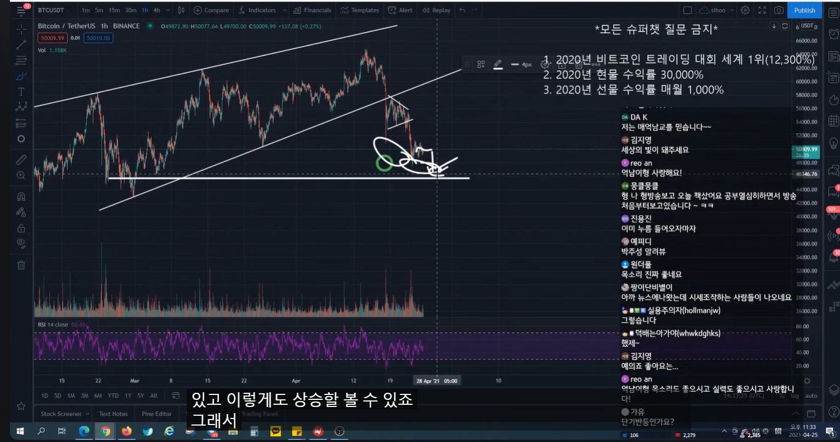Switch to the 5m timeframe
The height and width of the screenshot is (442, 840).
99,10
